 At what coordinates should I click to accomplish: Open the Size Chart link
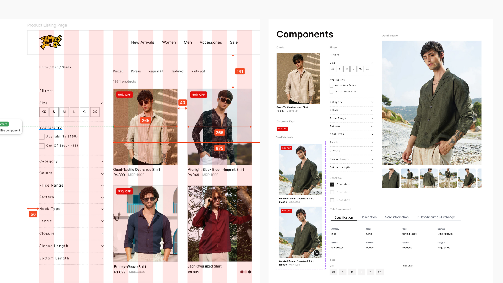pyautogui.click(x=408, y=266)
